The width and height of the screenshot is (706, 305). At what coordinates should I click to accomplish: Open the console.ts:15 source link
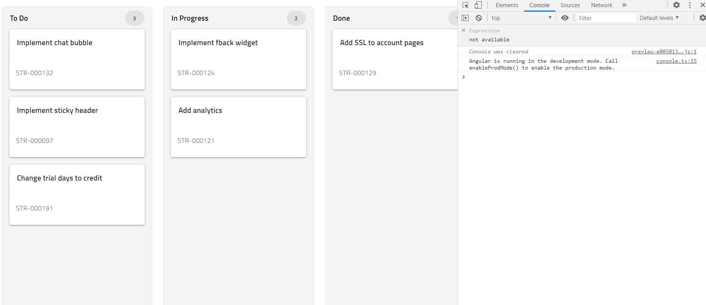tap(676, 61)
